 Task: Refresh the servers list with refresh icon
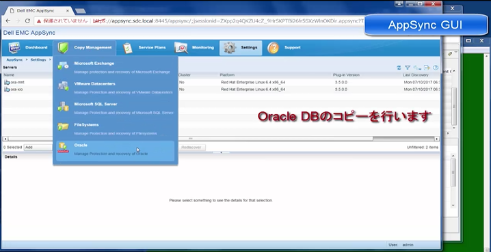click(399, 68)
